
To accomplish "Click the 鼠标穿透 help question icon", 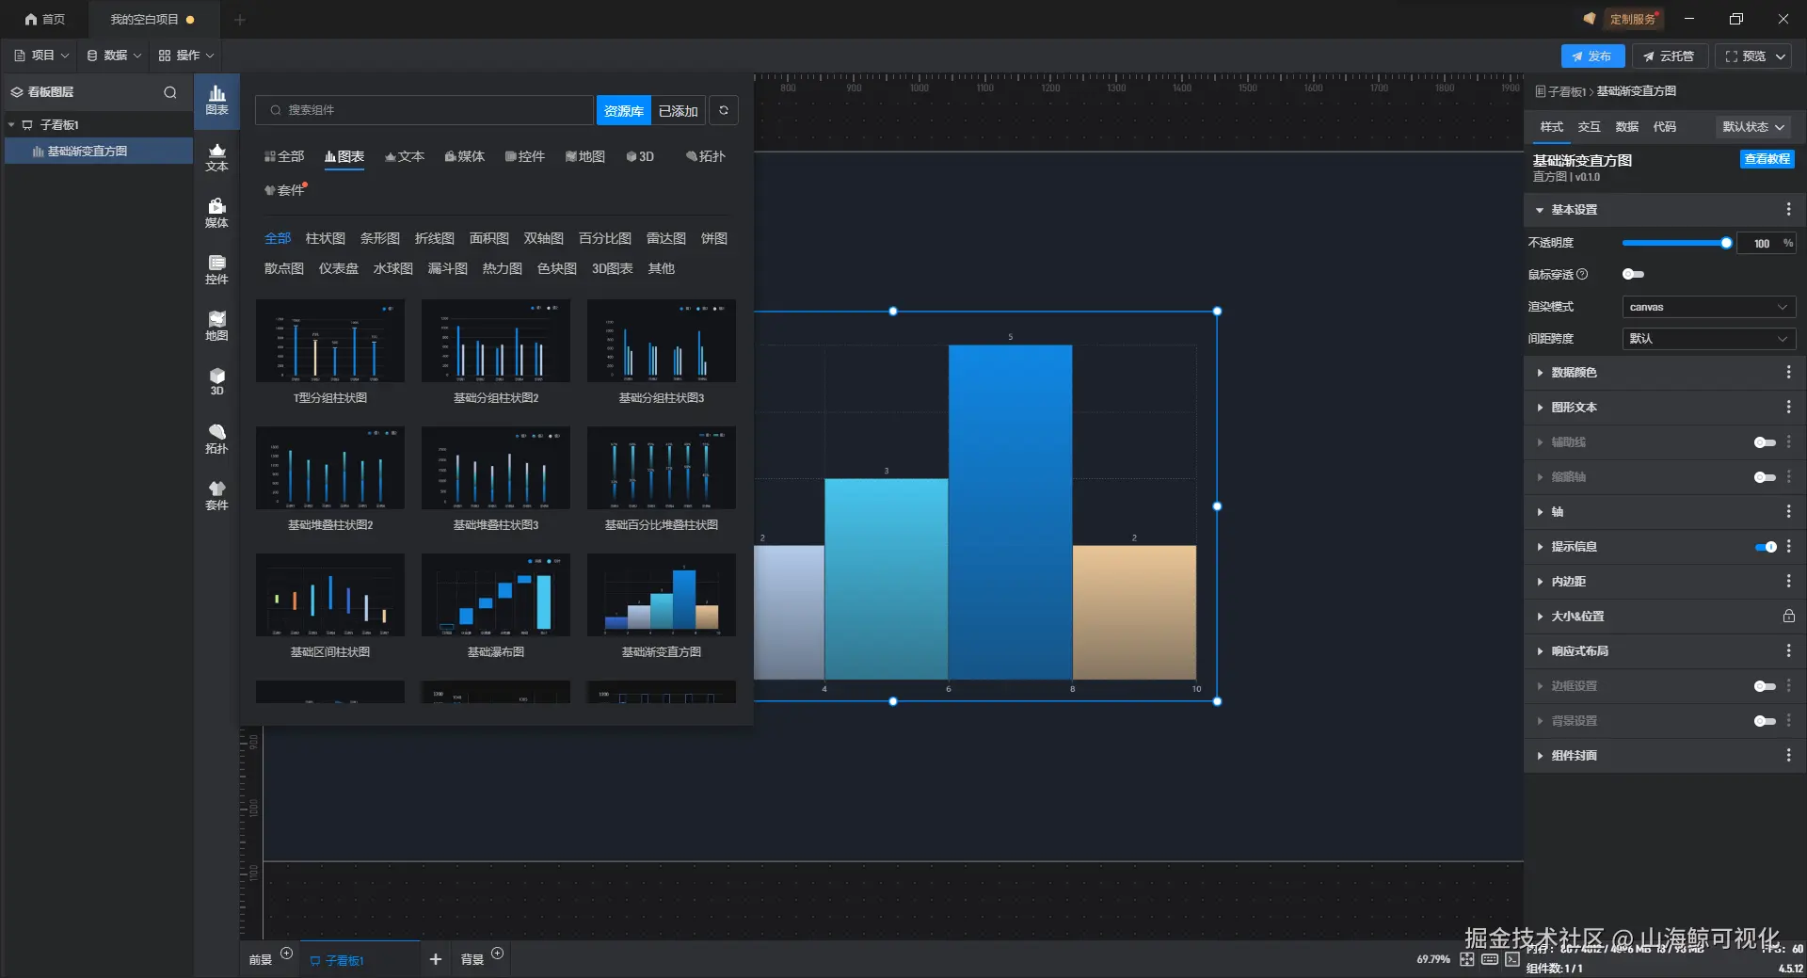I will tap(1582, 274).
